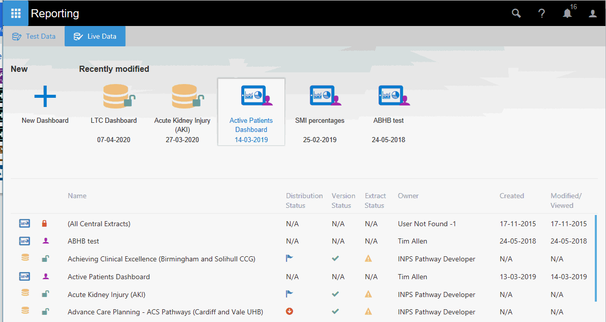606x322 pixels.
Task: Click red lock icon for All Central Extracts
Action: pyautogui.click(x=44, y=224)
